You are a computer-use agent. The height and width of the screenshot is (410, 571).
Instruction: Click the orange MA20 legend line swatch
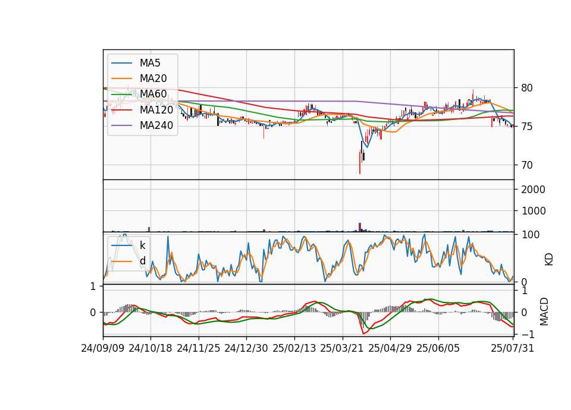click(121, 78)
